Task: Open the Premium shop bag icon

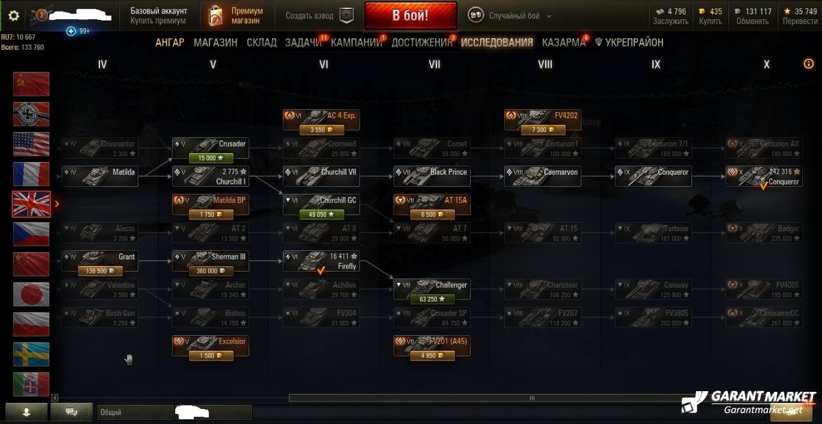Action: pyautogui.click(x=215, y=16)
